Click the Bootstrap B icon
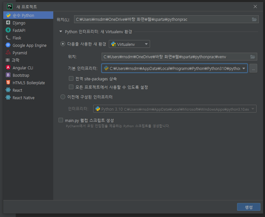The height and width of the screenshot is (217, 265). tap(8, 75)
